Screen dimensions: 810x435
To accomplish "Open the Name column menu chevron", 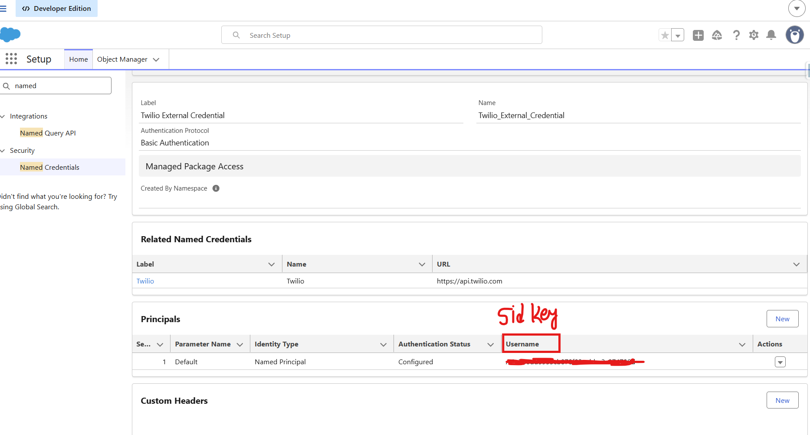I will (x=422, y=264).
